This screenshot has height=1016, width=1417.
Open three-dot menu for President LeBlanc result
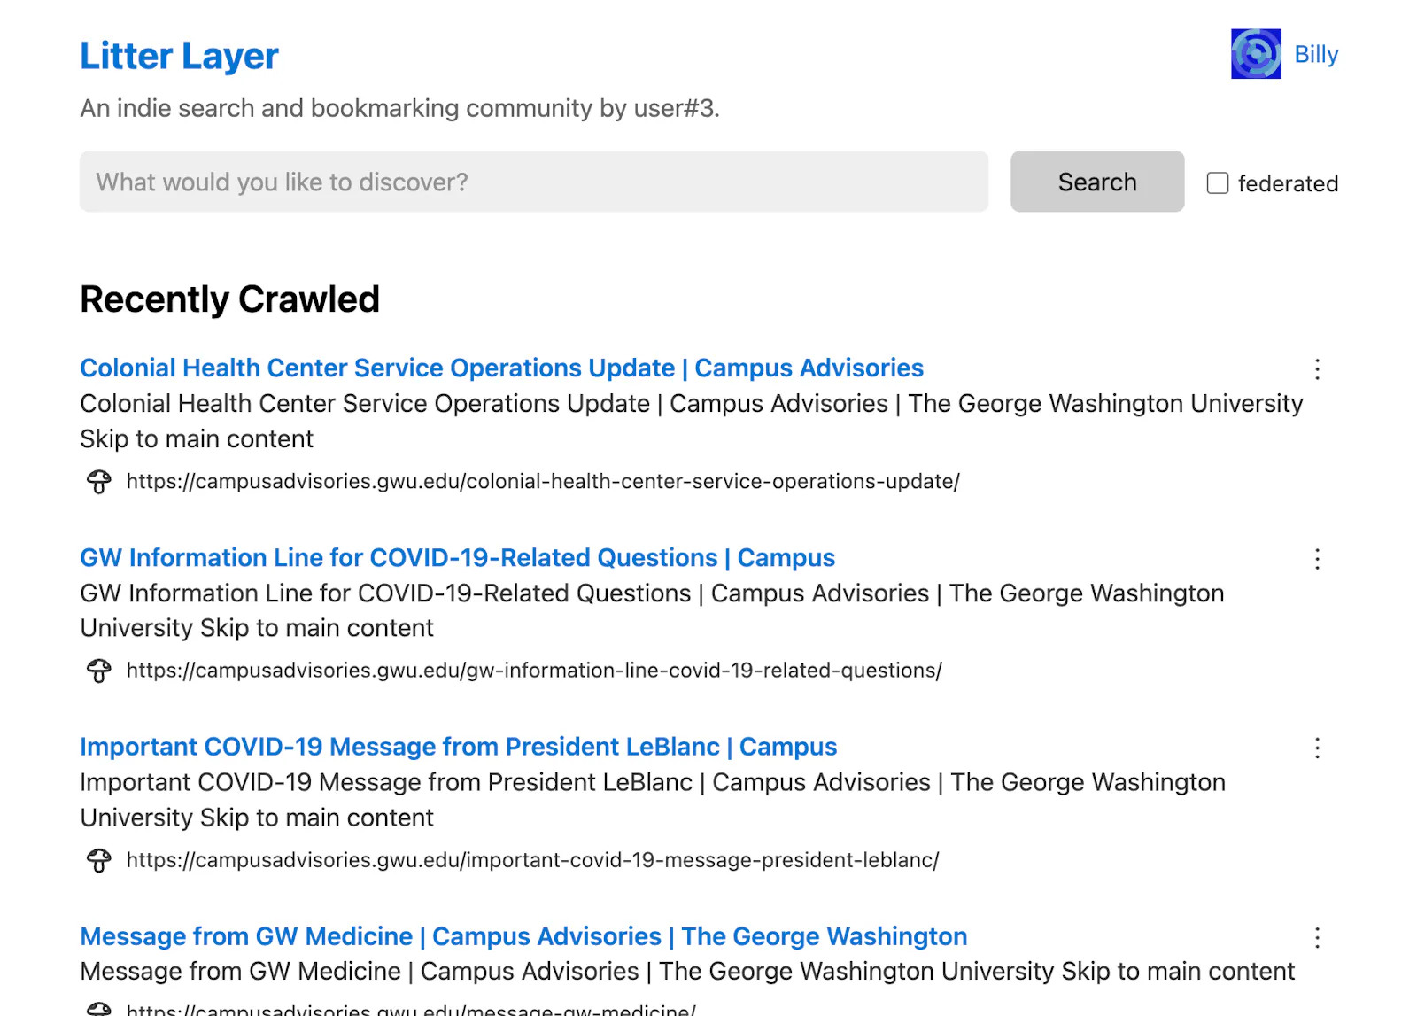pos(1317,748)
